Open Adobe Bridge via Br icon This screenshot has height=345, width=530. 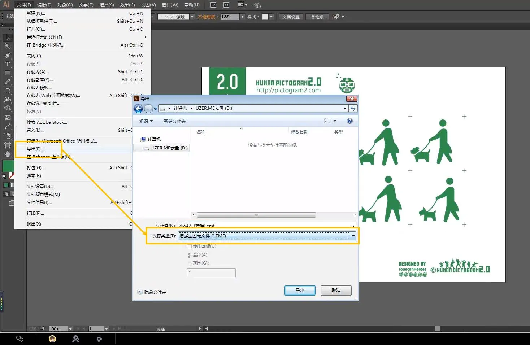click(x=213, y=5)
